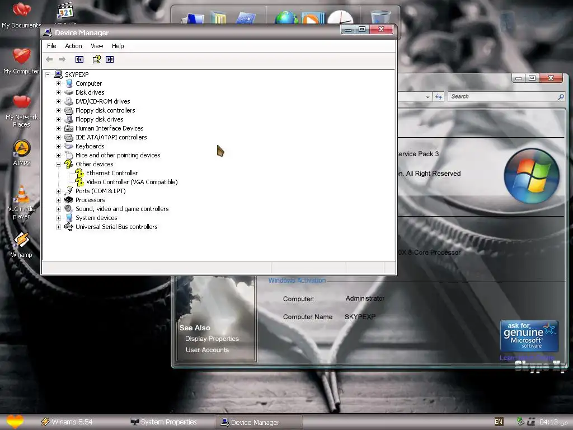The width and height of the screenshot is (573, 430).
Task: Click the Sound, video and game controllers icon
Action: pos(69,209)
